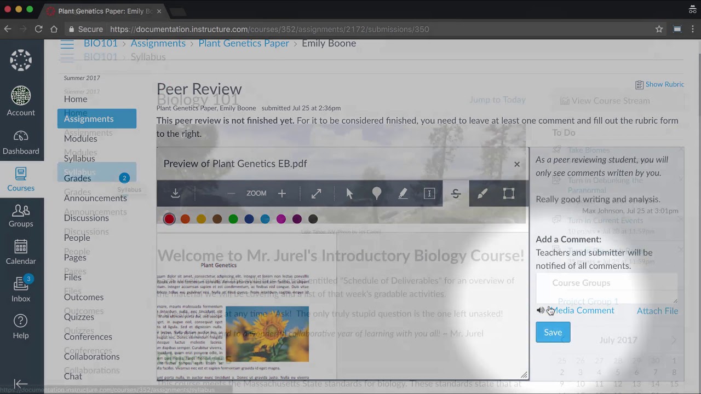Expand the preview to full screen
The image size is (701, 394).
point(317,193)
